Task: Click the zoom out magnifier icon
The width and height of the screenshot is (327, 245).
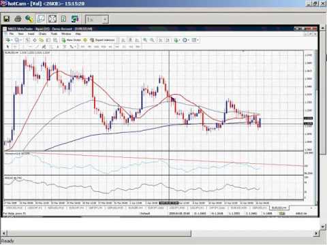Action: tap(152, 40)
